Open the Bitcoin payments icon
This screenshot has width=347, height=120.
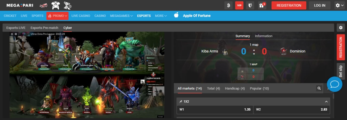(x=229, y=5)
